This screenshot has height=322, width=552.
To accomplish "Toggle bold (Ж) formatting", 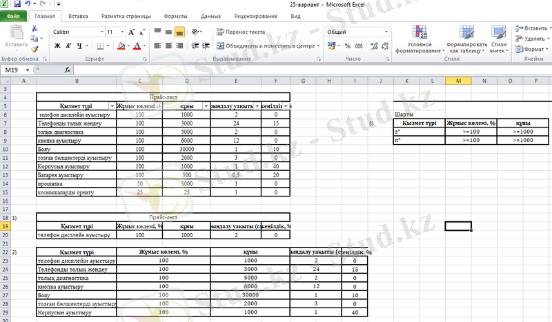I will coord(57,46).
